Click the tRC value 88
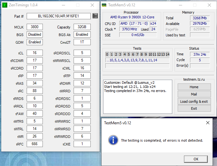Image resolution: width=217 pixels, height=166 pixels. [x=35, y=91]
